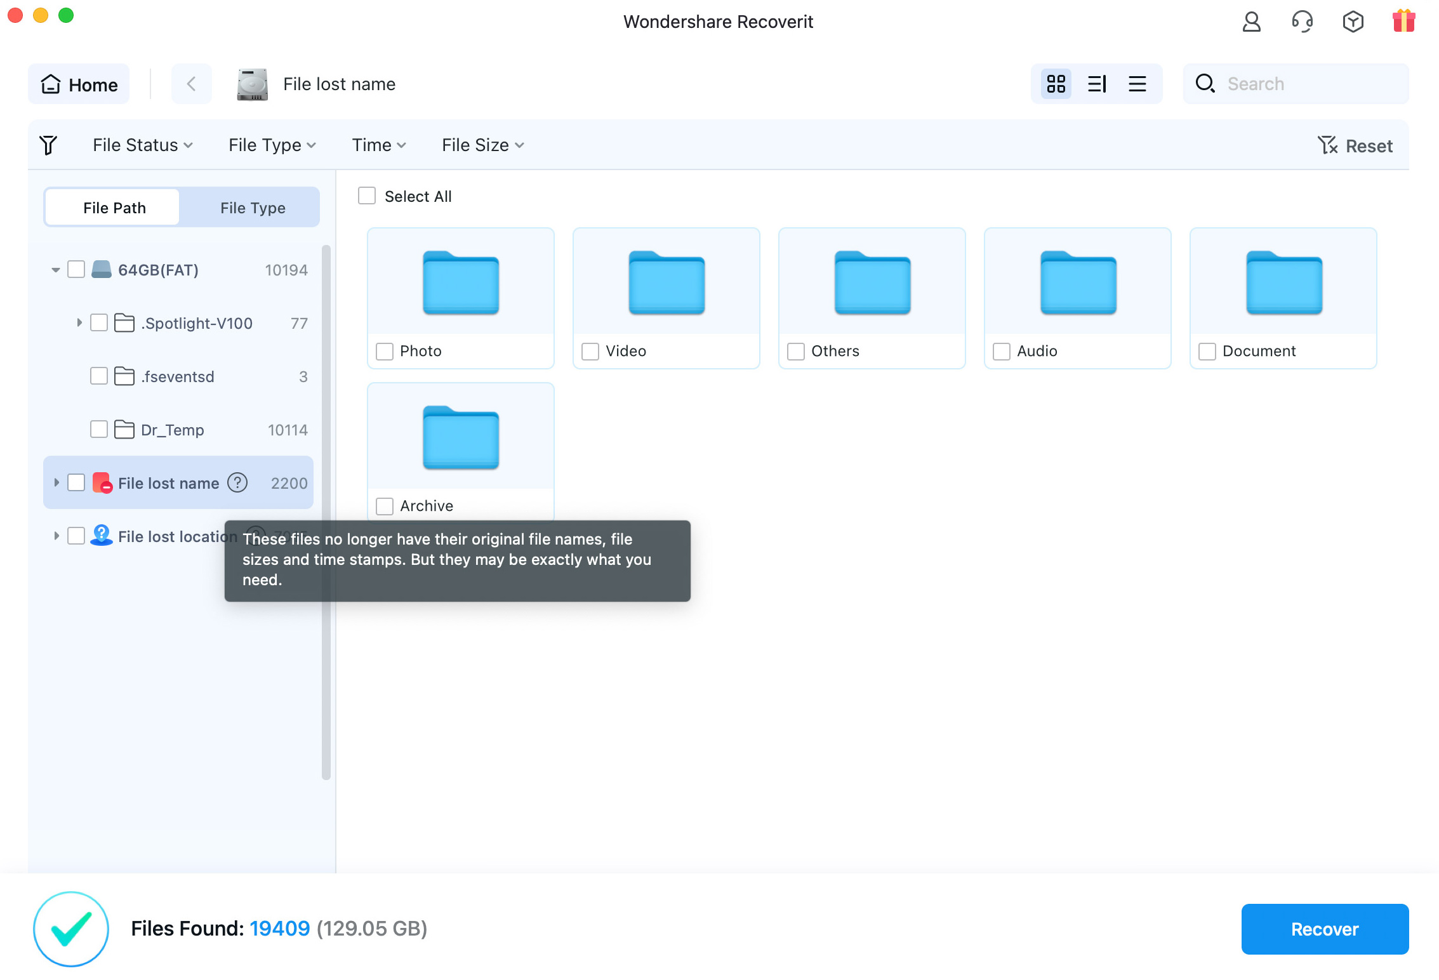Select the Dr_Temp tree row
Screen dimensions: 1439x980
tap(178, 430)
